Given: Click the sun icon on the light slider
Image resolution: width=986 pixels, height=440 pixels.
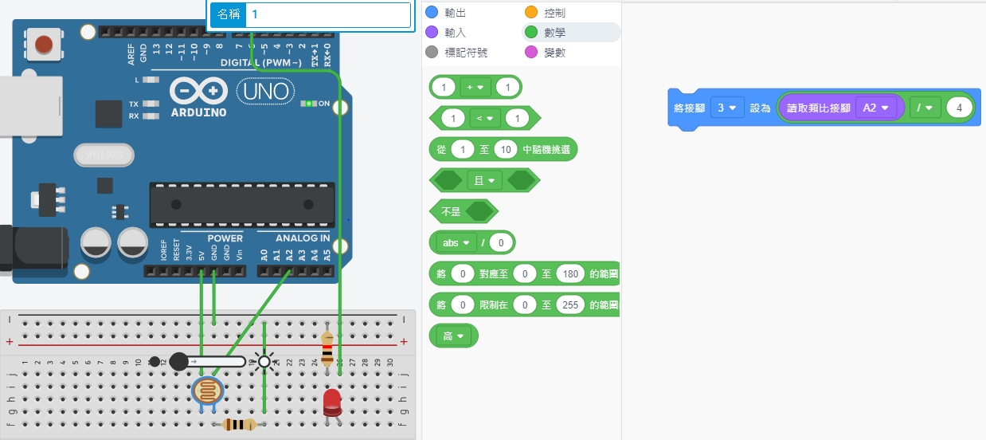Looking at the screenshot, I should click(x=264, y=361).
